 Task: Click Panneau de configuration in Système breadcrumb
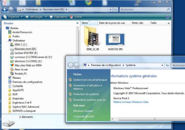coord(106,65)
